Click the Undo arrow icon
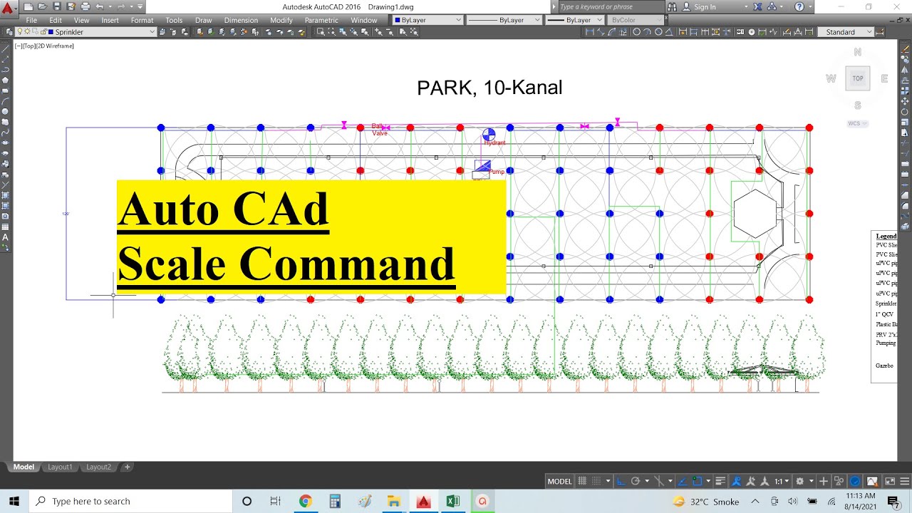This screenshot has width=912, height=513. pos(100,6)
